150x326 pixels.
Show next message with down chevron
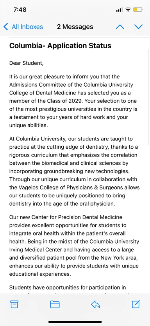138,27
